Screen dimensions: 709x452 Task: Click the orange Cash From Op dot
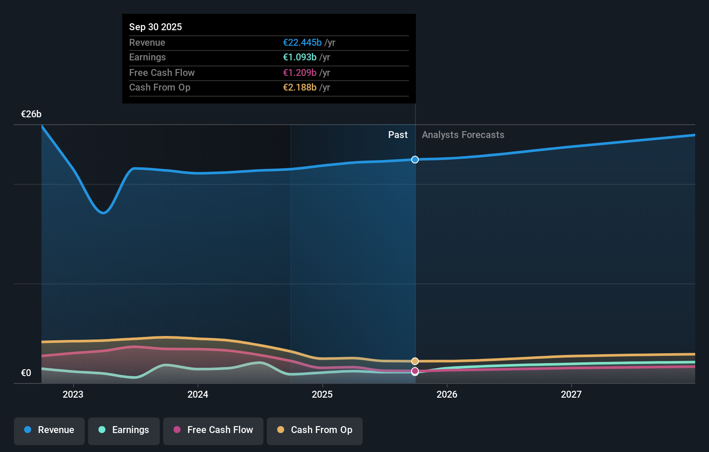[x=280, y=430]
